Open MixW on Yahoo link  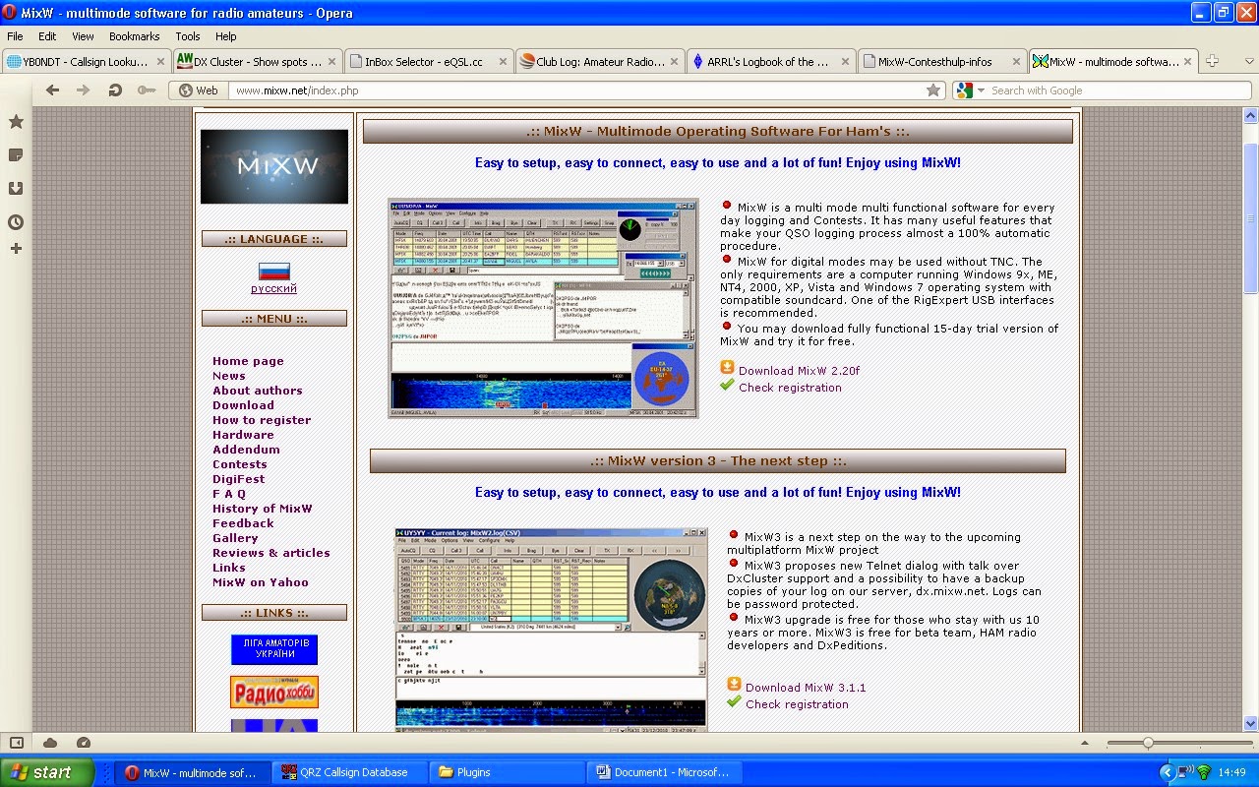click(x=261, y=582)
